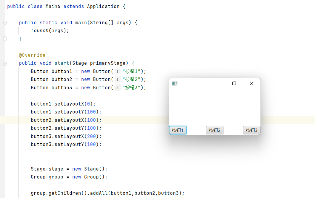Click the button1.setLayoutY(100) line
Screen dimensions: 315x198
(66, 112)
